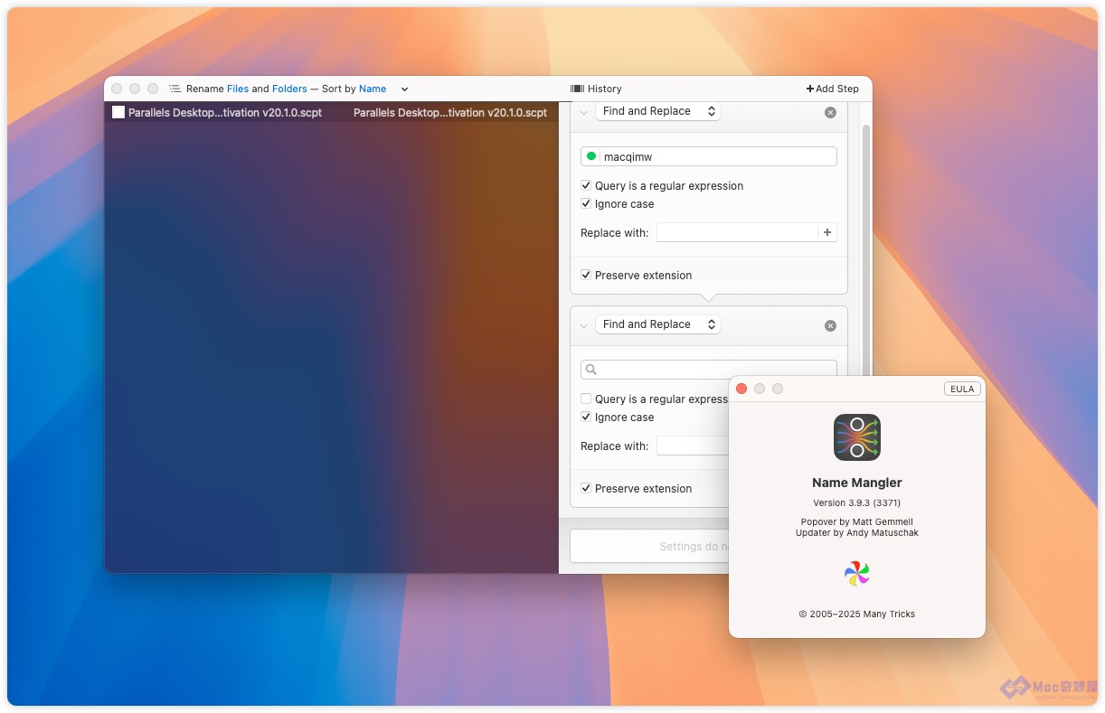
Task: Toggle Preserve extension in the first step
Action: pos(586,275)
